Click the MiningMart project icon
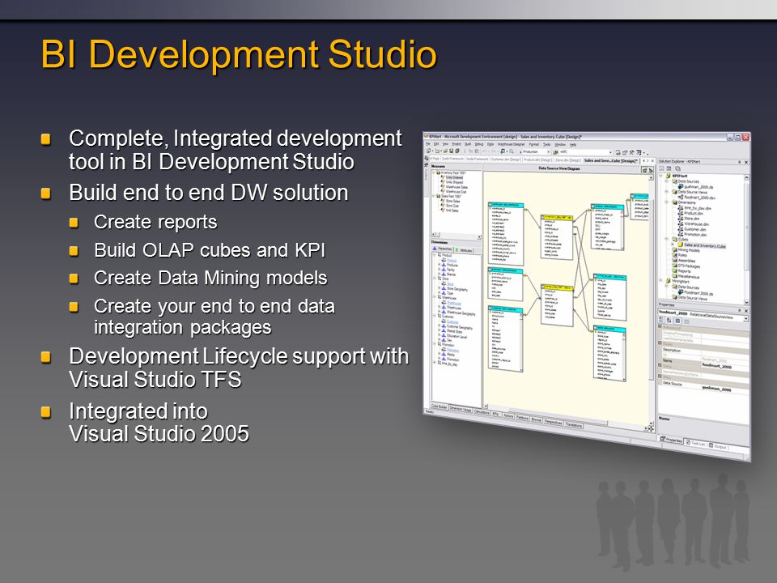This screenshot has width=777, height=583. (668, 281)
